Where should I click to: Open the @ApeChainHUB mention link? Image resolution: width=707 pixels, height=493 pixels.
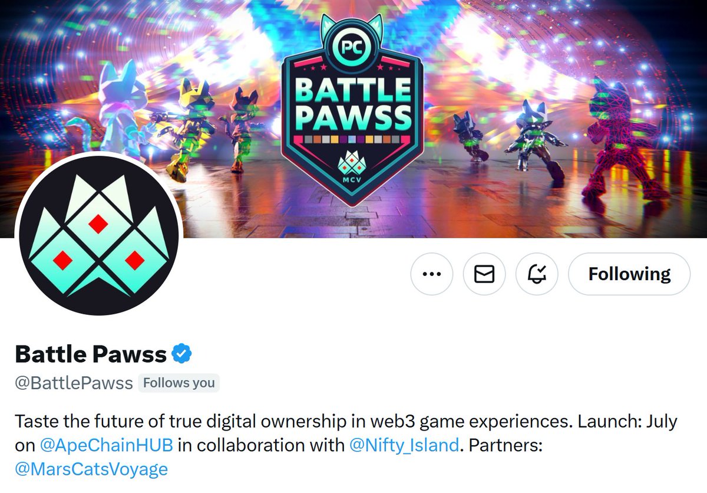click(106, 445)
